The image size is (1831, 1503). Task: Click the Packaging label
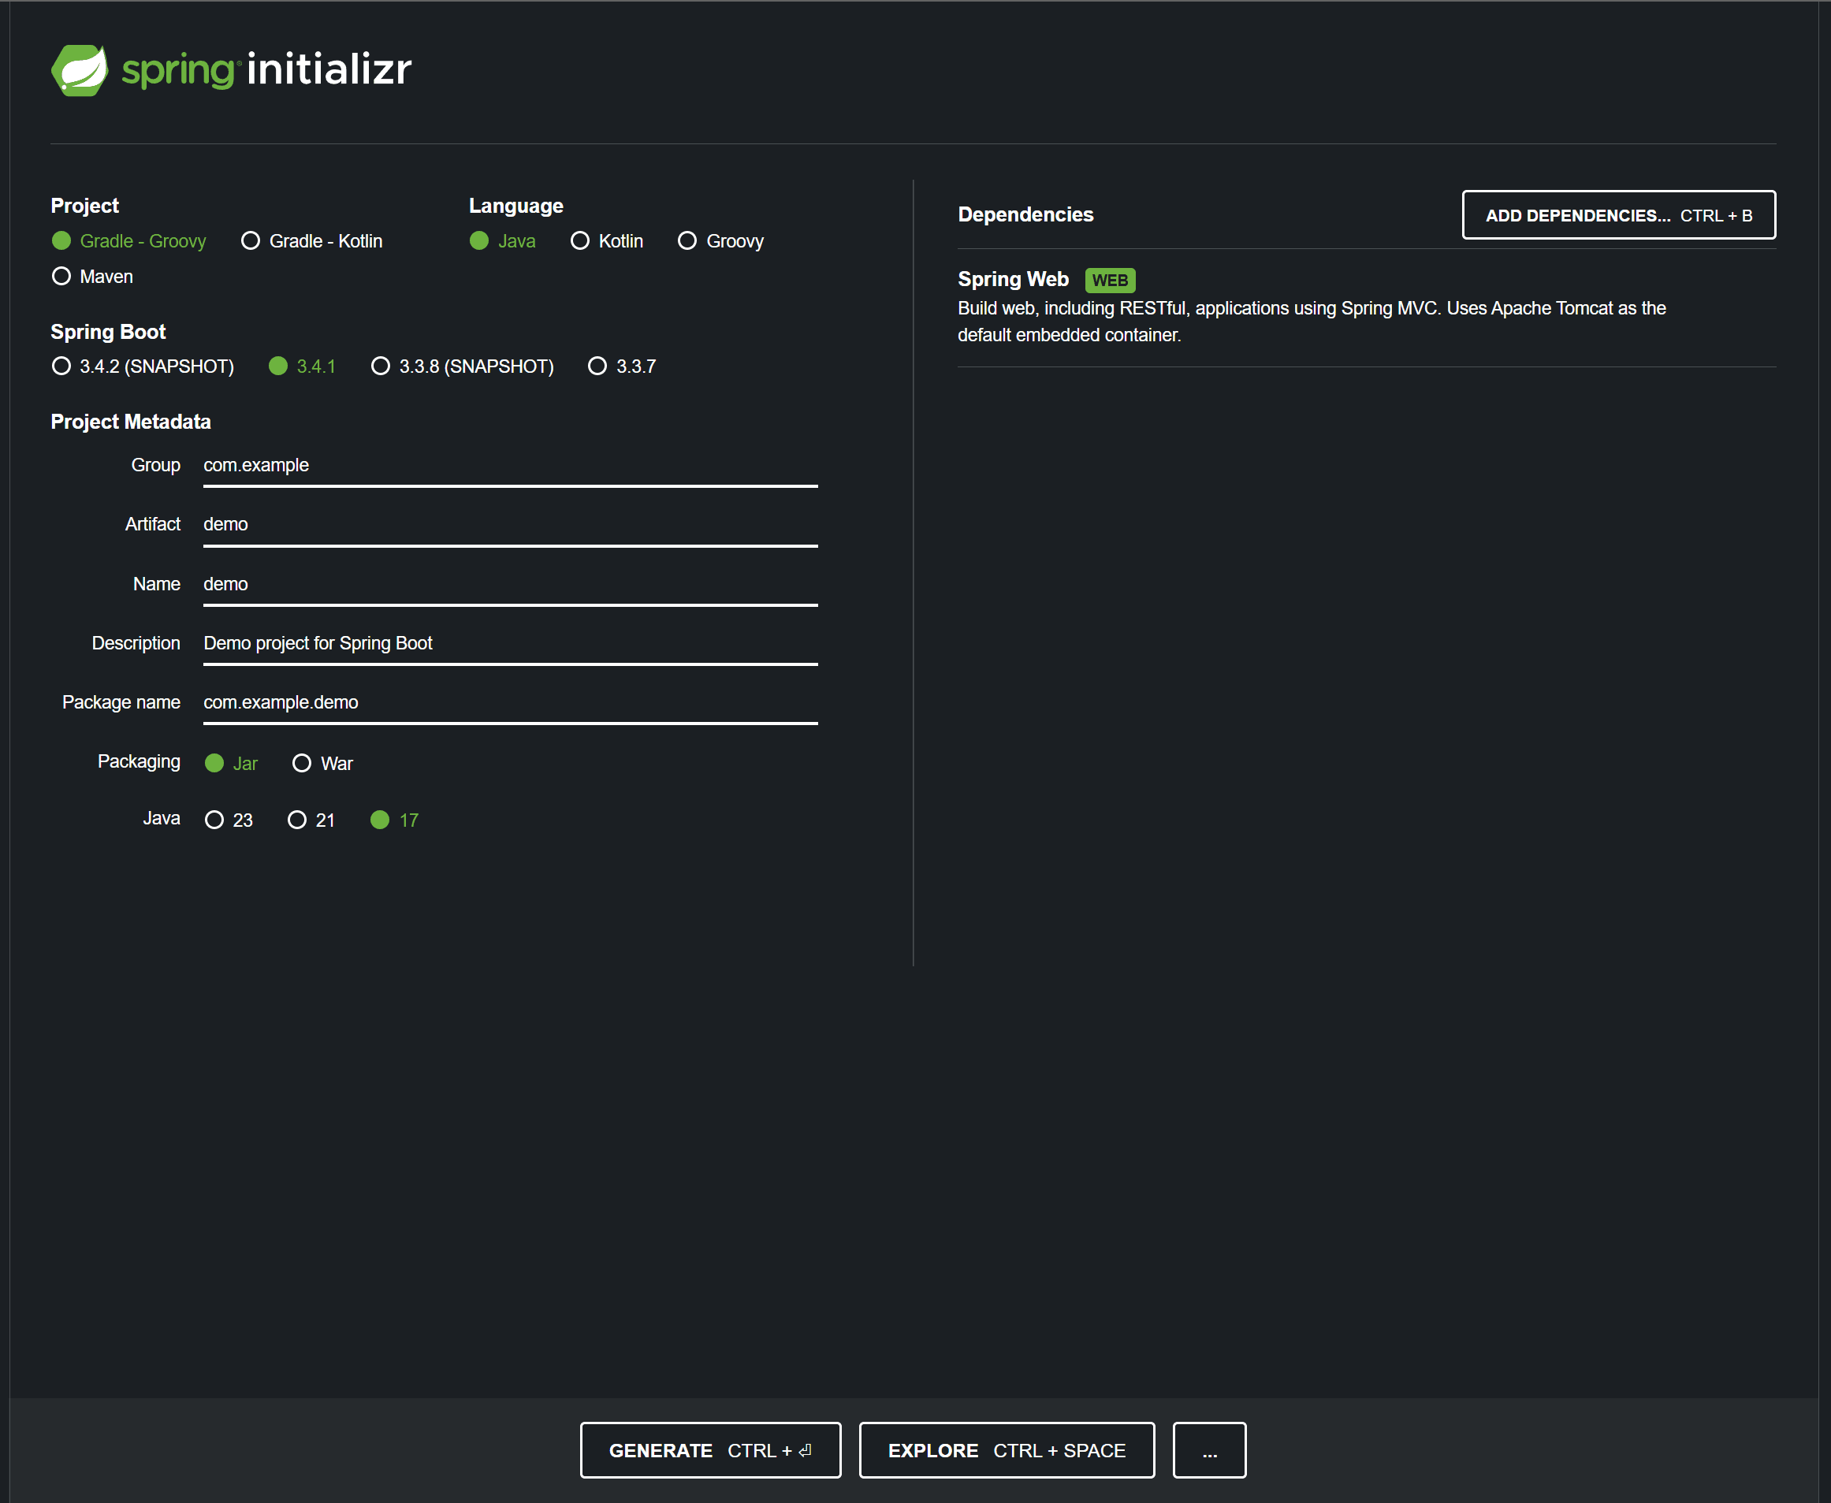pyautogui.click(x=139, y=761)
